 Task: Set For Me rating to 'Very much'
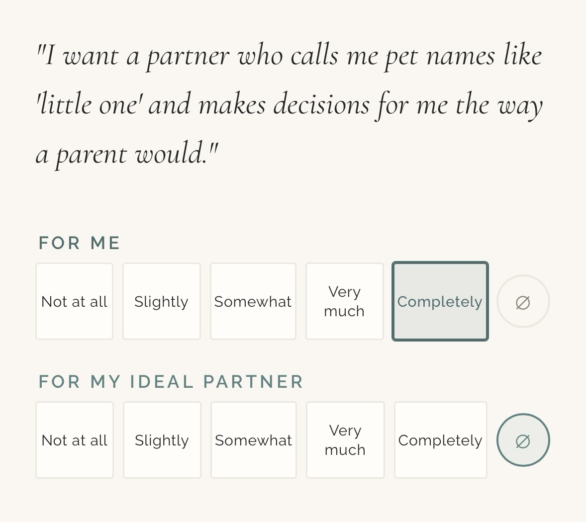(345, 302)
